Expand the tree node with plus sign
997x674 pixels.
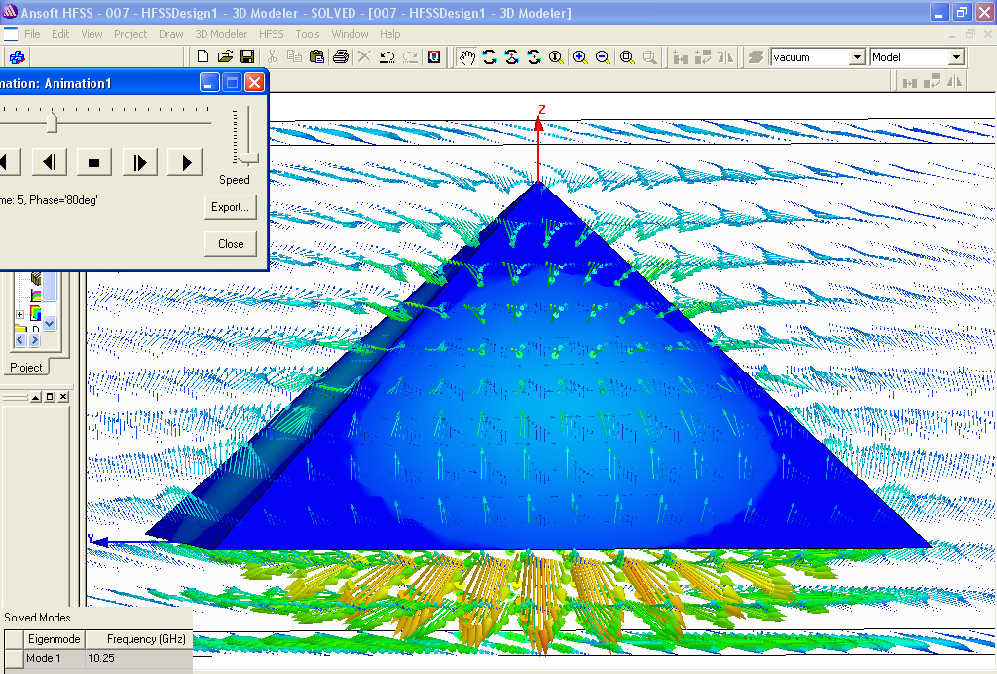pyautogui.click(x=19, y=314)
